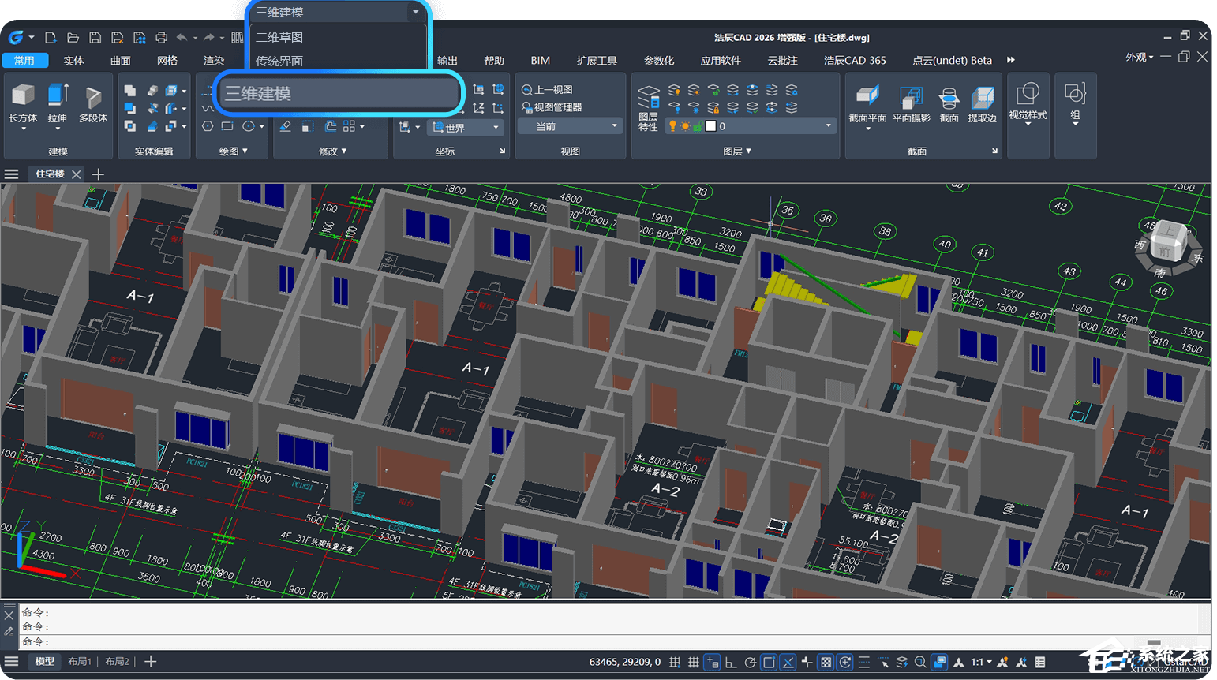Click the white layer color swatch
Viewport: 1217px width, 680px height.
[x=710, y=126]
